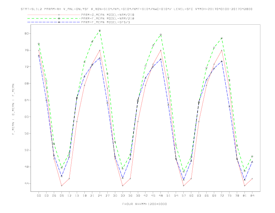Click x-axis forecast hour label 69
This screenshot has height=213, width=275.
(214, 196)
